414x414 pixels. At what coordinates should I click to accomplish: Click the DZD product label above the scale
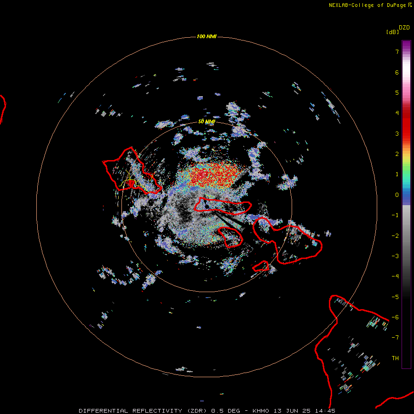(404, 28)
